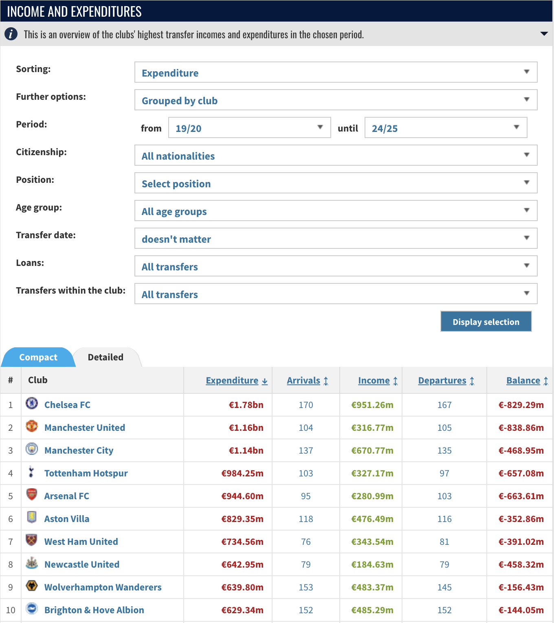This screenshot has height=623, width=554.
Task: Click Manchester United income €316.77m
Action: (372, 428)
